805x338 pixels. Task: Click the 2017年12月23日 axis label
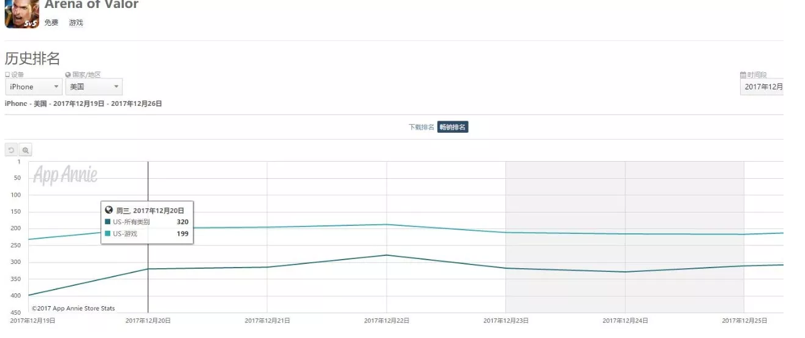[x=506, y=320]
